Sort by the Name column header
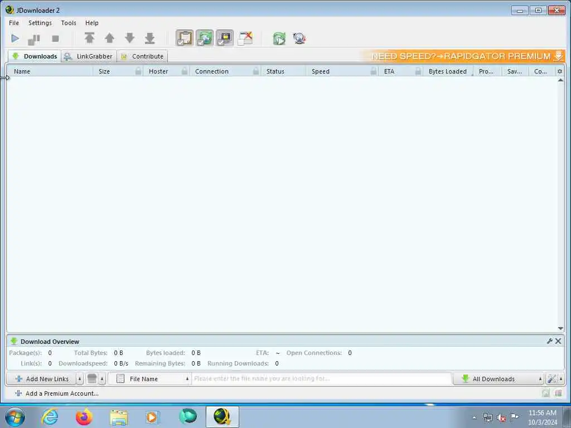The width and height of the screenshot is (571, 428). pyautogui.click(x=49, y=71)
